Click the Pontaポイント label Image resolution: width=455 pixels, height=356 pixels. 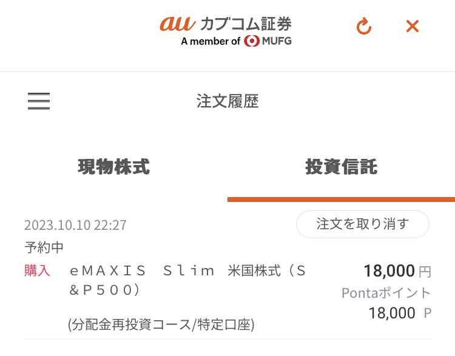click(x=386, y=293)
